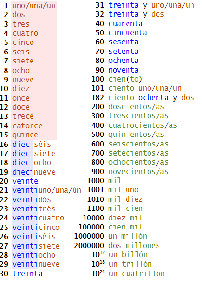This screenshot has width=202, height=281.
Task: Click the word "sesenta" next to 60
Action: point(123,42)
